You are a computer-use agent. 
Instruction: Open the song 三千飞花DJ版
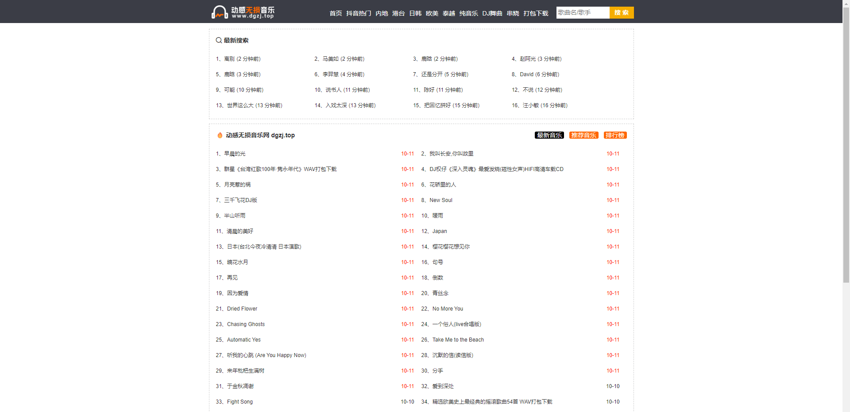click(x=241, y=200)
